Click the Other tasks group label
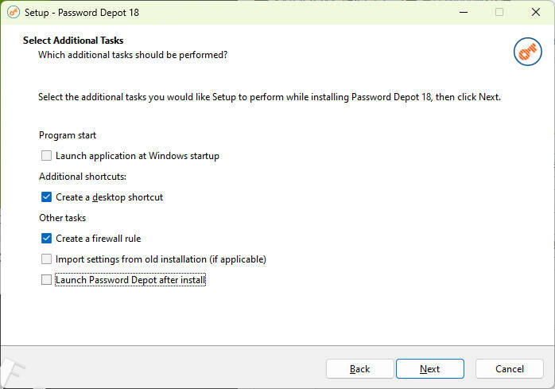This screenshot has height=389, width=555. point(63,218)
